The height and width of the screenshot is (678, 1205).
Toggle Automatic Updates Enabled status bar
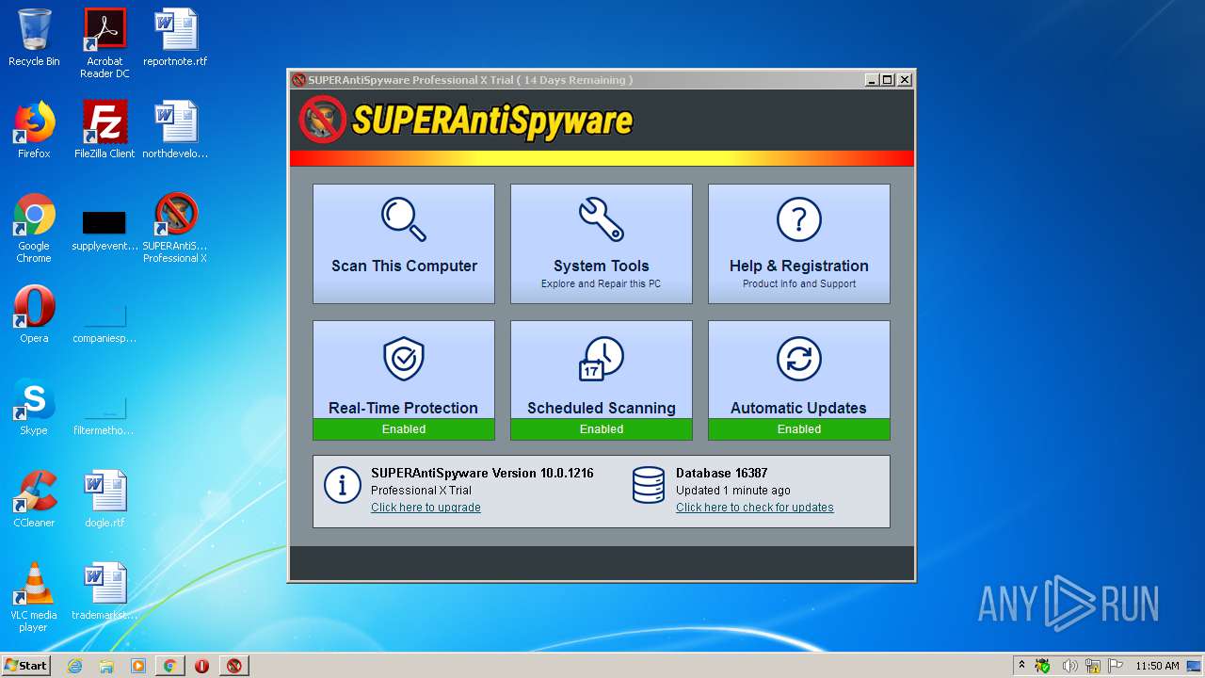(x=799, y=429)
